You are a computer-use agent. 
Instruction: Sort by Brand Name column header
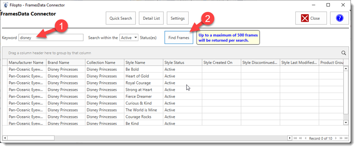66,63
